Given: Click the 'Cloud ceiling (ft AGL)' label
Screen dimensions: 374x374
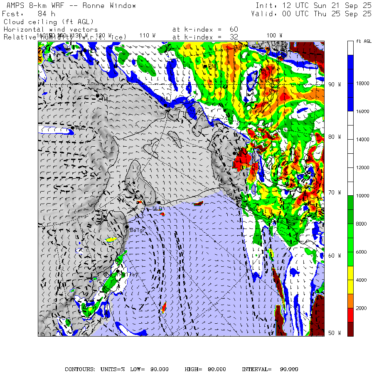Looking at the screenshot, I should pyautogui.click(x=49, y=22).
